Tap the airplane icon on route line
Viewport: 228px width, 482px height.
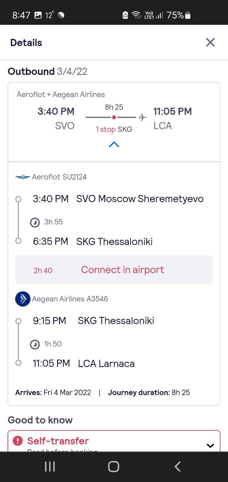[142, 117]
